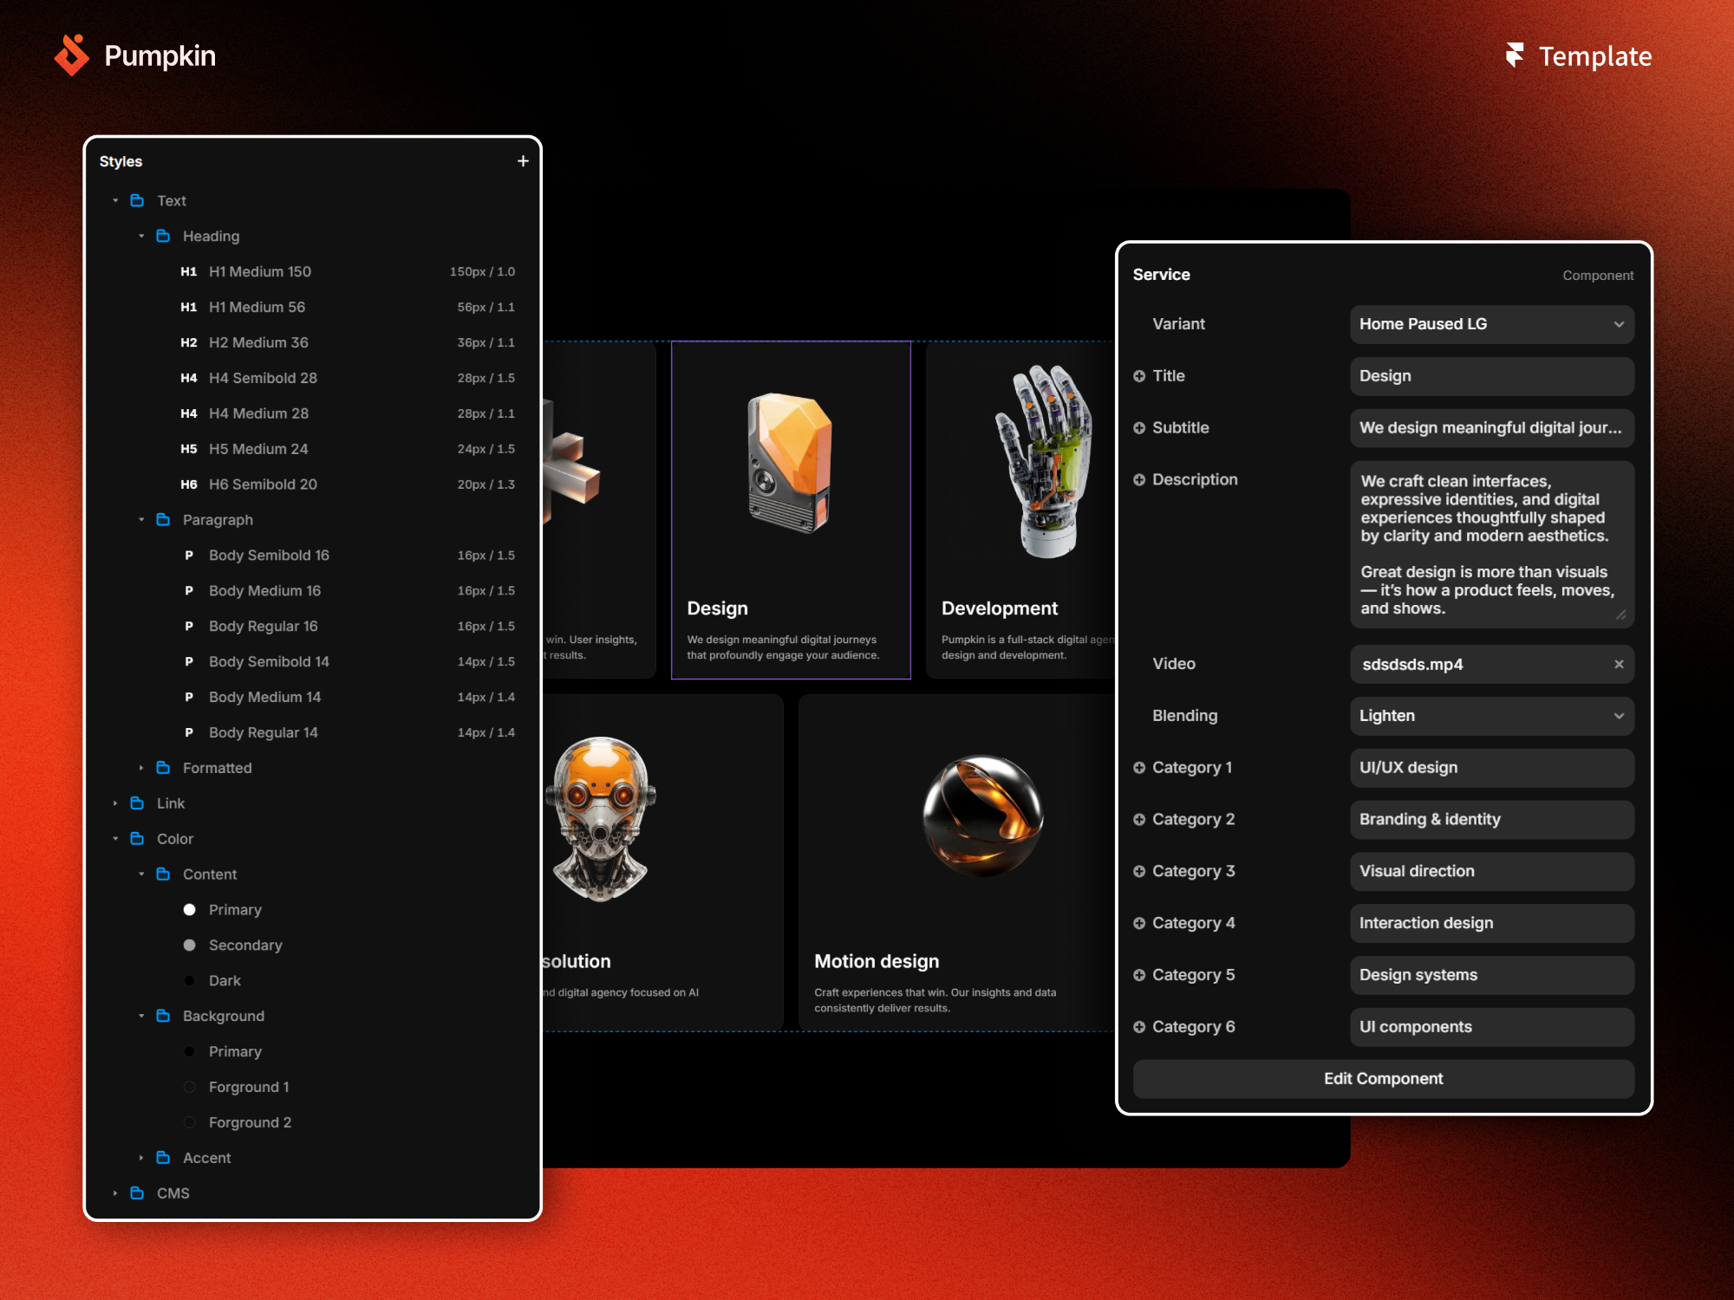The image size is (1734, 1300).
Task: Expand the CMS folder
Action: [x=115, y=1193]
